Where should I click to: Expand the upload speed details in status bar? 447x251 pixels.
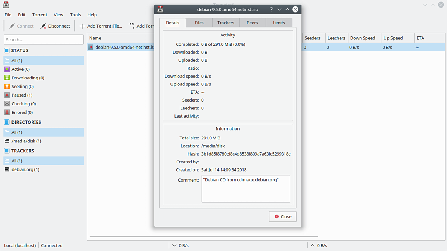[x=312, y=245]
